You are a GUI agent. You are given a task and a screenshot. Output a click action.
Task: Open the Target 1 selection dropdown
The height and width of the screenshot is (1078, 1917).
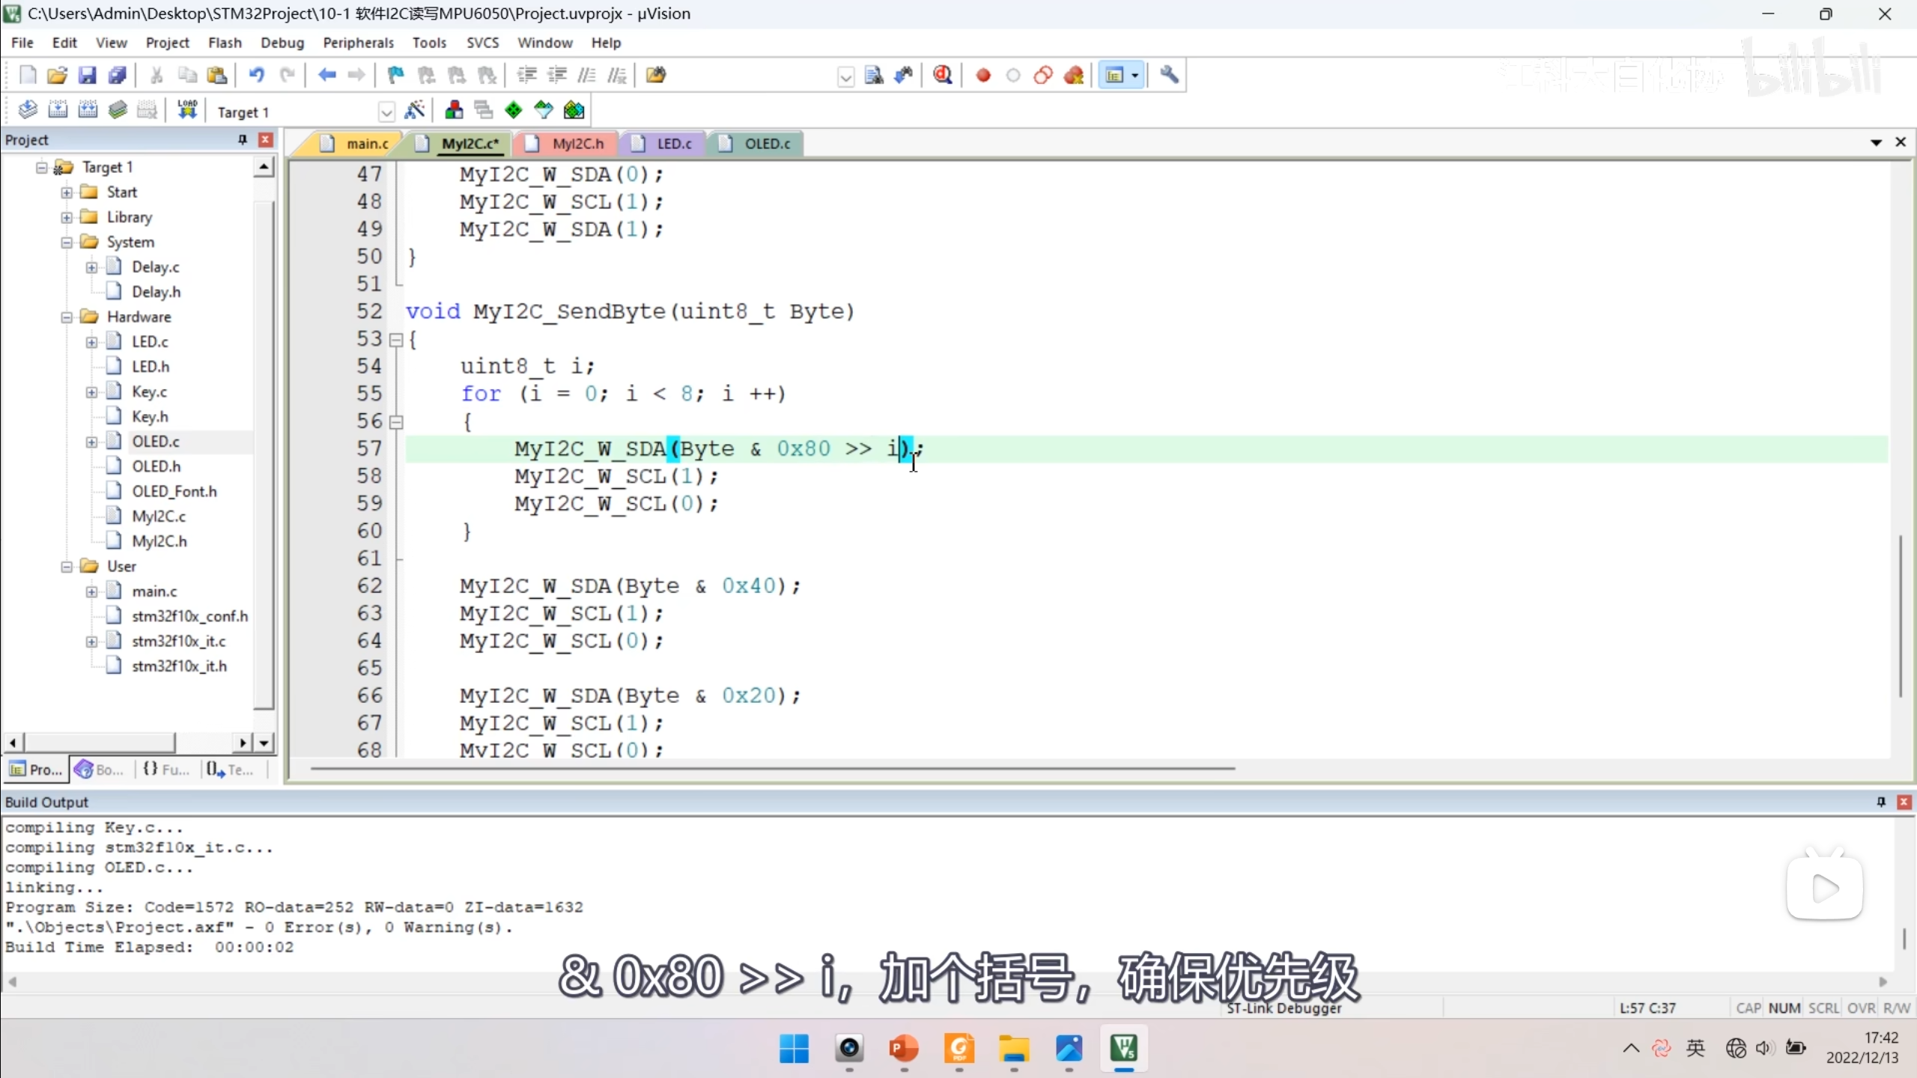pyautogui.click(x=386, y=112)
